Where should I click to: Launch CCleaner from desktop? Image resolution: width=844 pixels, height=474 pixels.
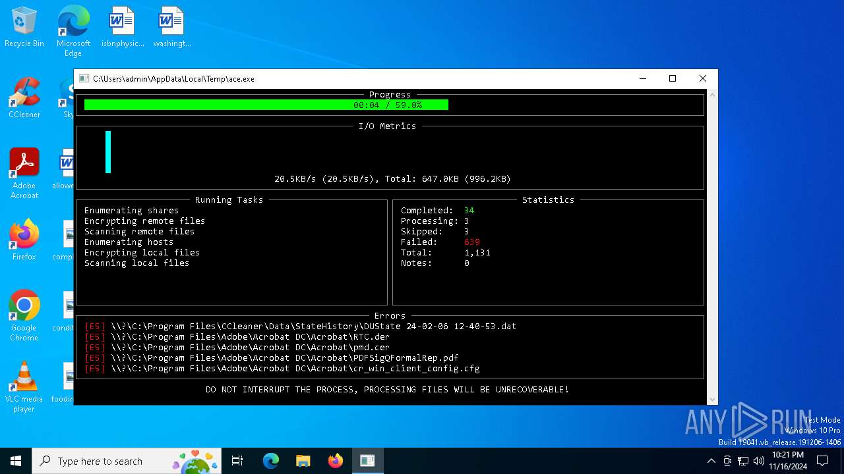[x=24, y=99]
